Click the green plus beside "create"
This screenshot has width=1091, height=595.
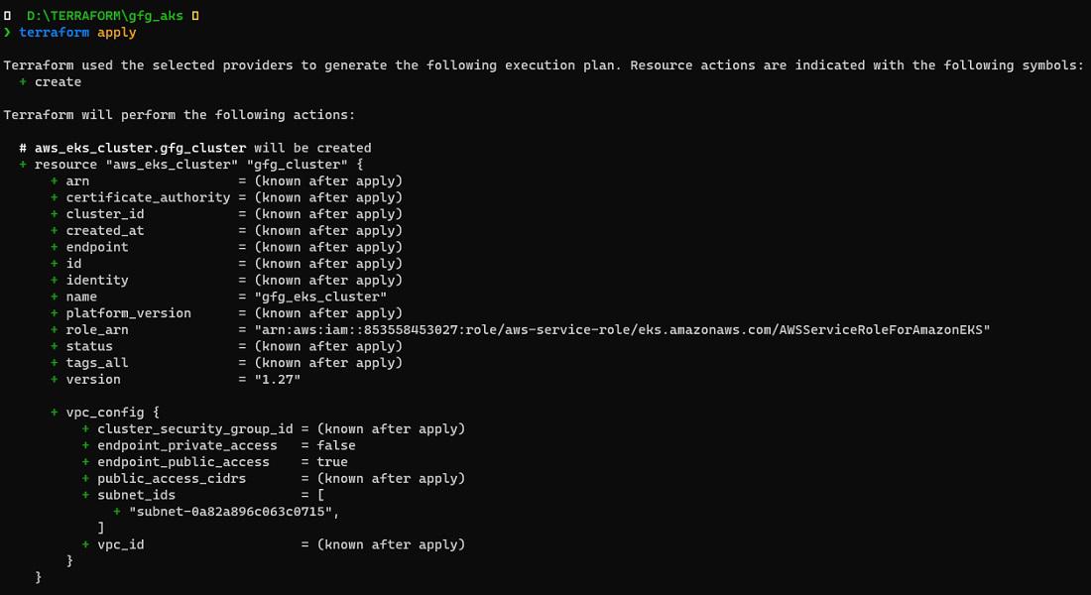tap(23, 82)
